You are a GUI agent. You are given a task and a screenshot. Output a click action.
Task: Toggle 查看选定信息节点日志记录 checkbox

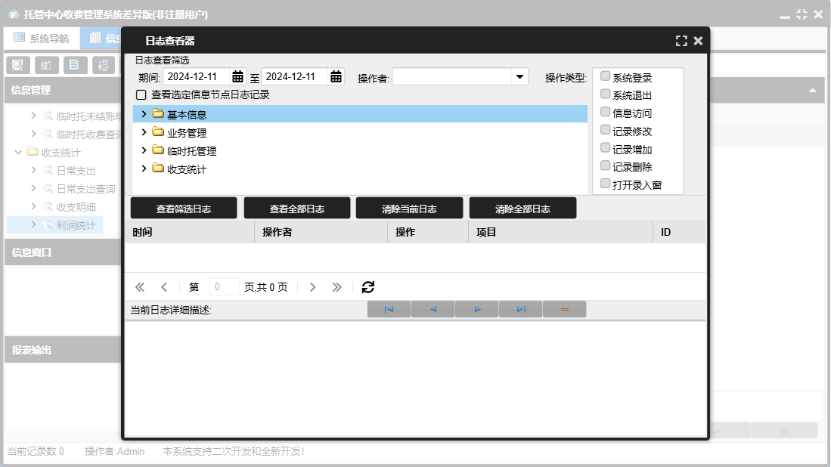tap(141, 95)
